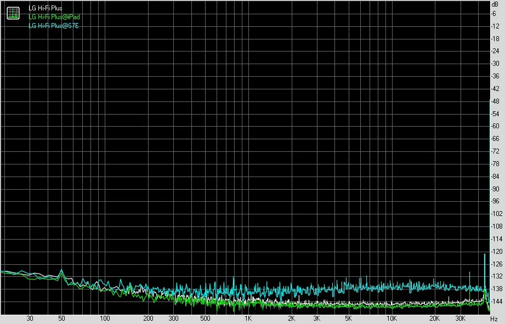Click the spectrum graph icon in the legend
The height and width of the screenshot is (324, 505).
coord(13,13)
